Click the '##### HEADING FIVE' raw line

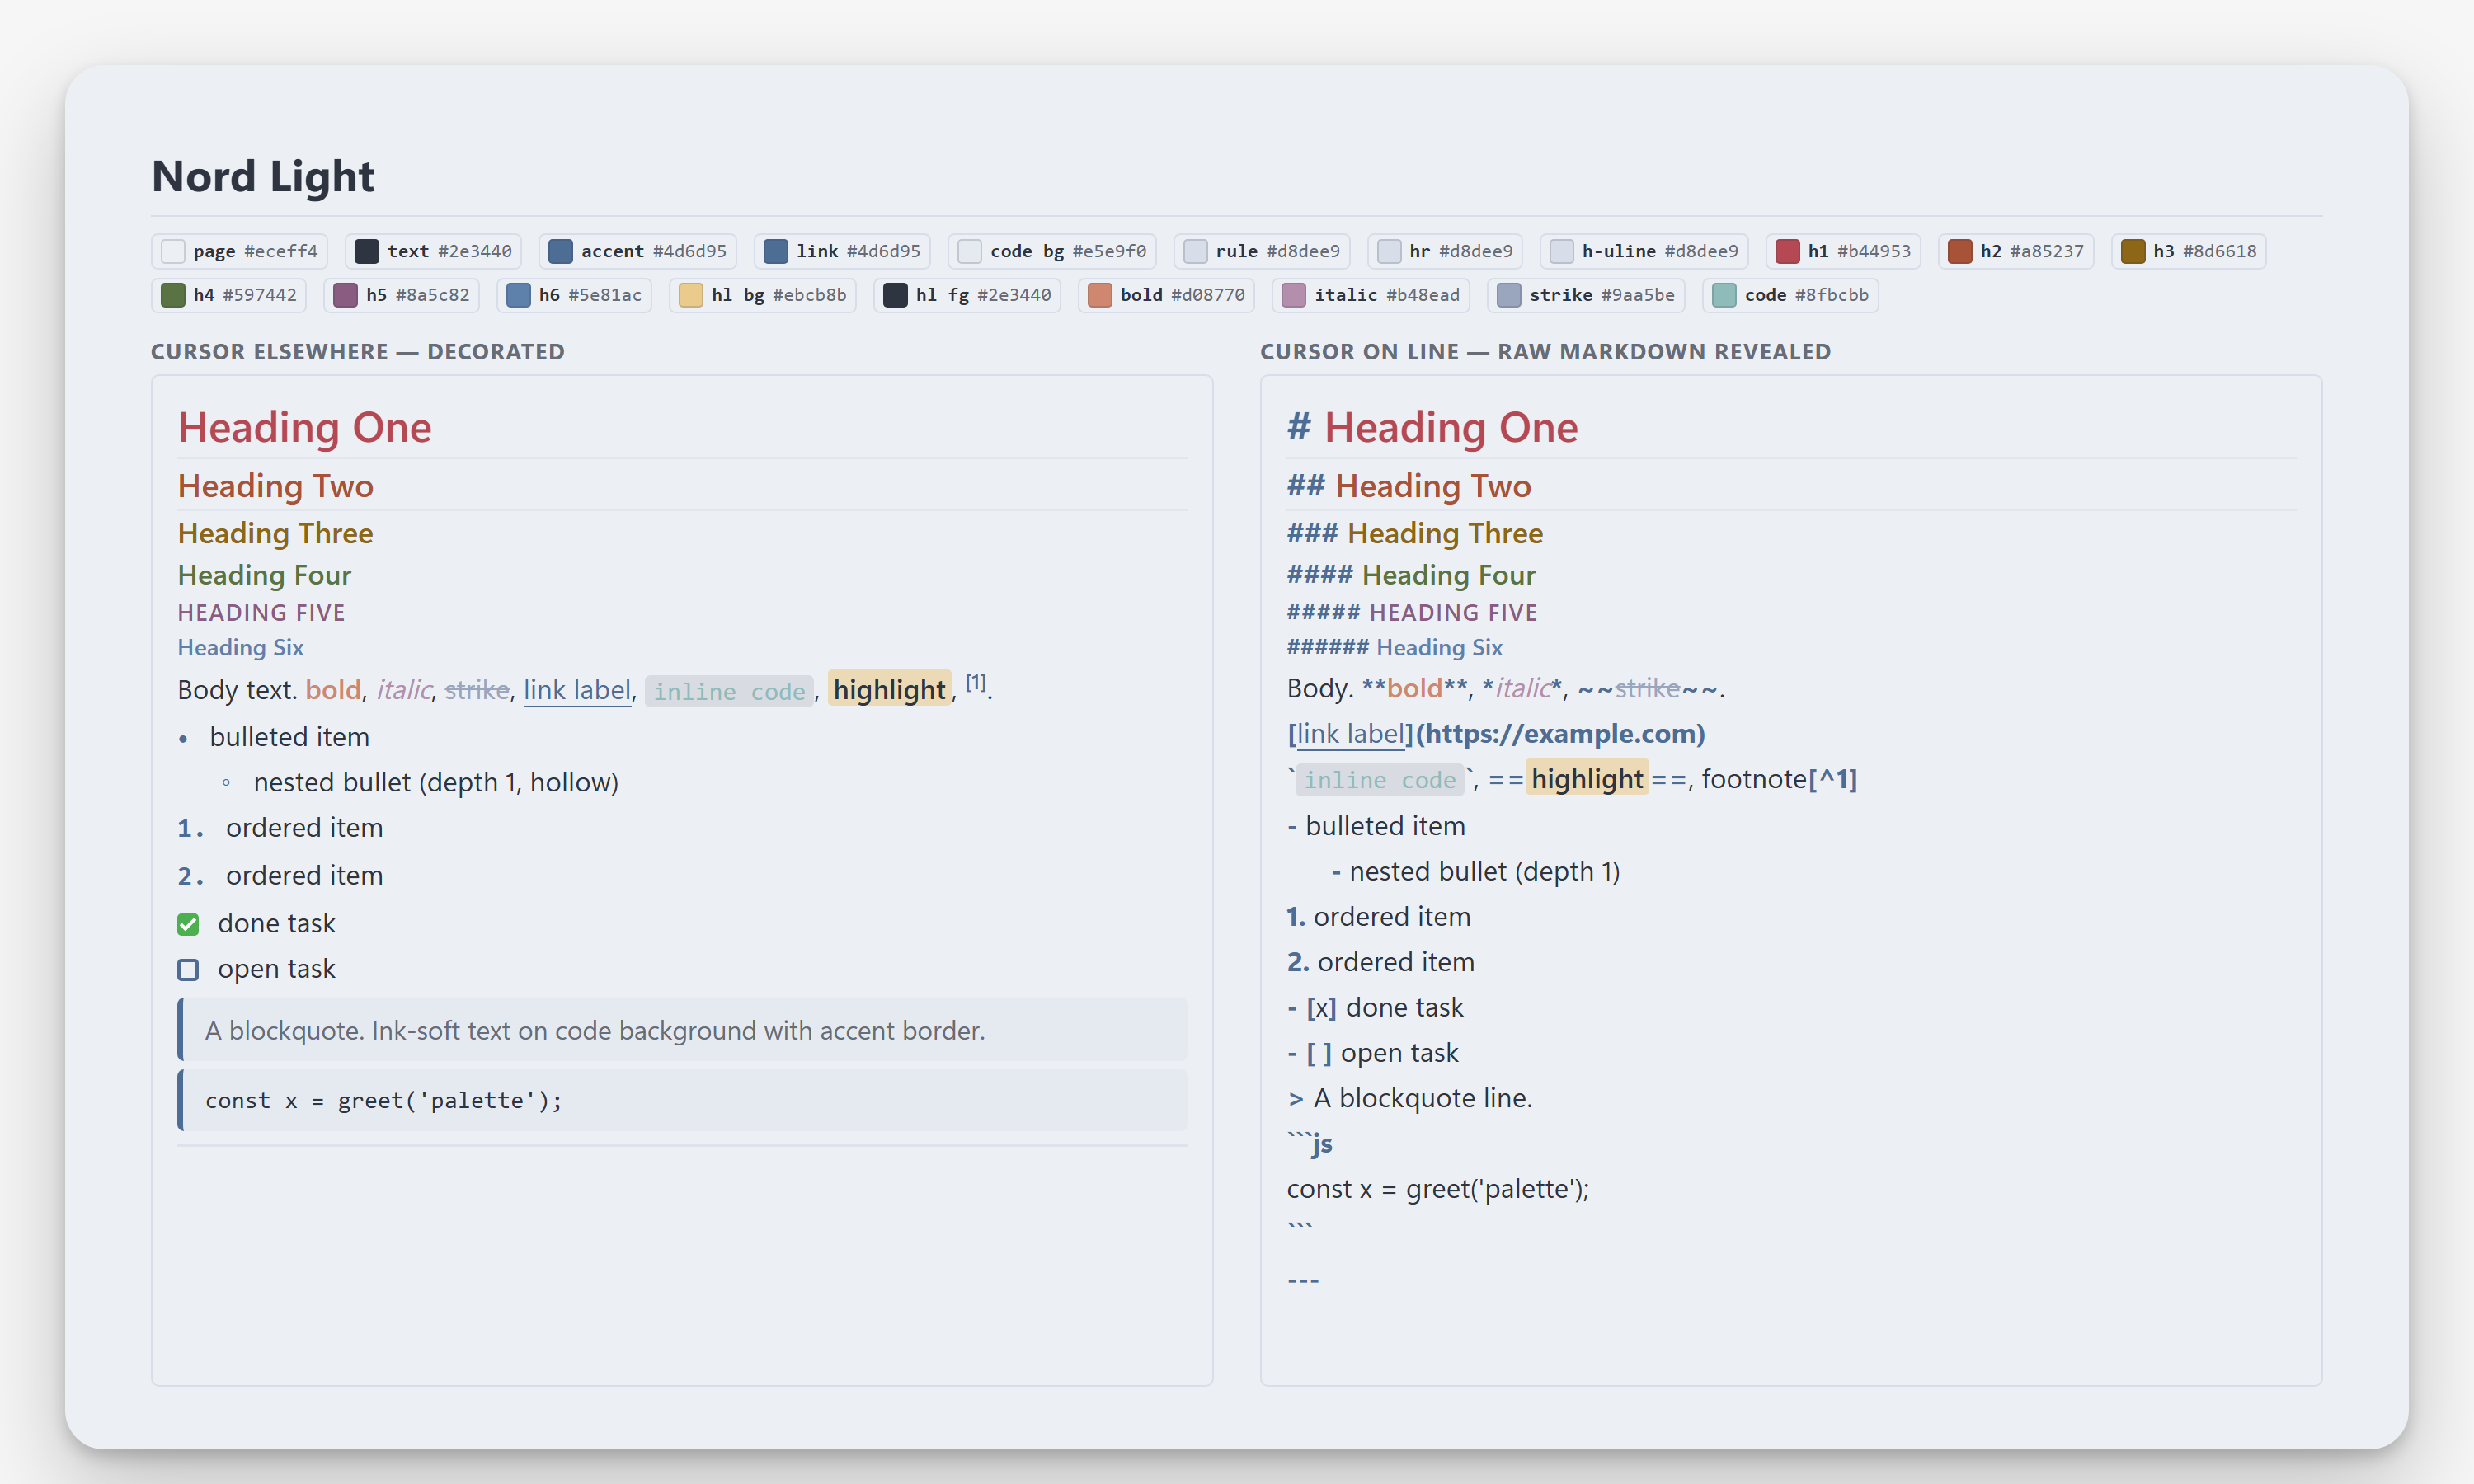click(x=1412, y=613)
